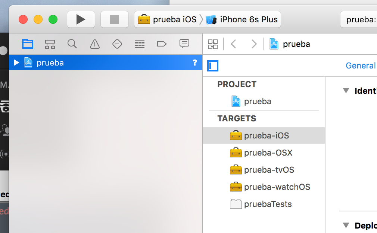Select the Test navigator diamond icon
Viewport: 377px width, 233px height.
pos(117,44)
